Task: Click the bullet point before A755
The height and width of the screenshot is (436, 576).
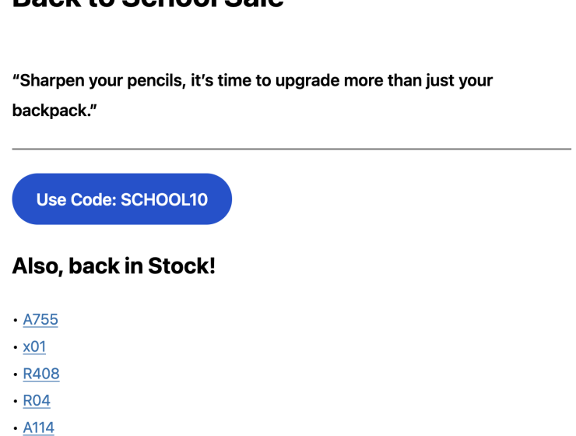Action: [16, 321]
